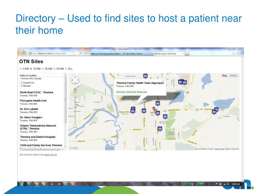Switch to Map view

pyautogui.click(x=224, y=75)
